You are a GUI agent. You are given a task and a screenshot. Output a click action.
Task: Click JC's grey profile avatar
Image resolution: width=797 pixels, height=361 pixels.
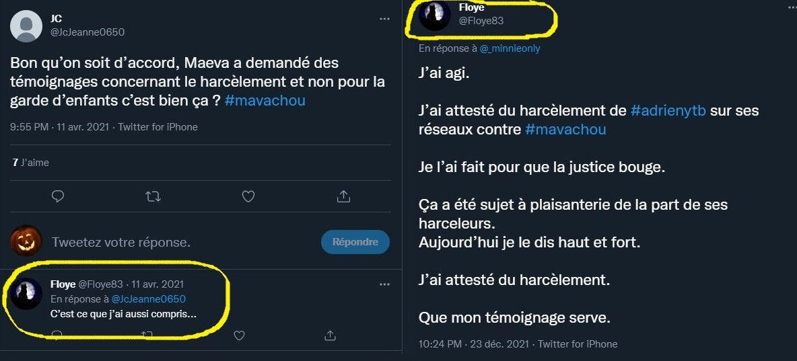coord(26,26)
